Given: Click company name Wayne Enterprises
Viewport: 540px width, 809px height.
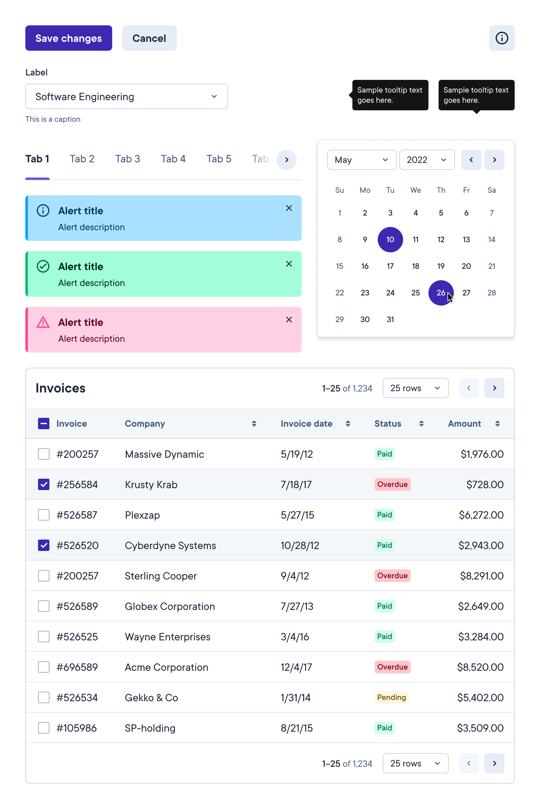Looking at the screenshot, I should [167, 637].
